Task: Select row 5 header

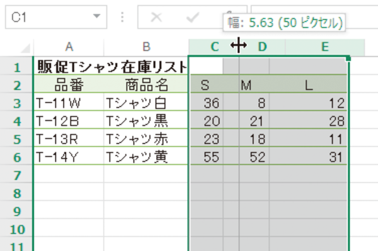Action: 16,139
